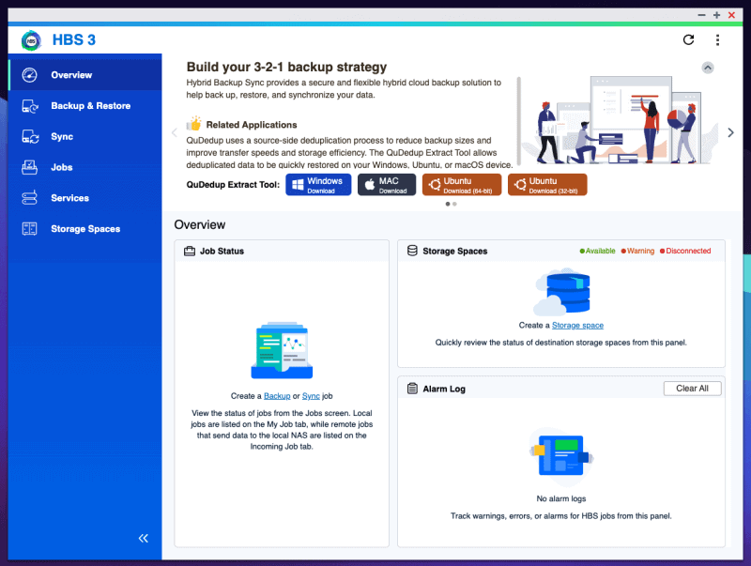Click the Services sidebar icon
This screenshot has width=751, height=566.
(x=30, y=198)
